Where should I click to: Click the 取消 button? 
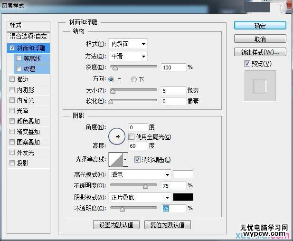tap(260, 39)
